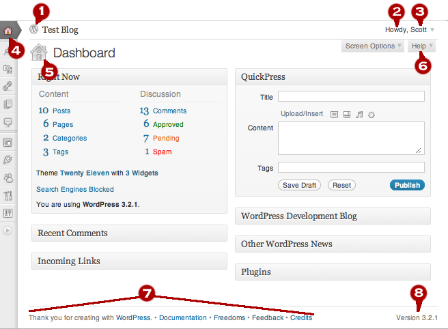Screen dimensions: 448x329
Task: Click the large house icon beside Dashboard heading
Action: (38, 53)
